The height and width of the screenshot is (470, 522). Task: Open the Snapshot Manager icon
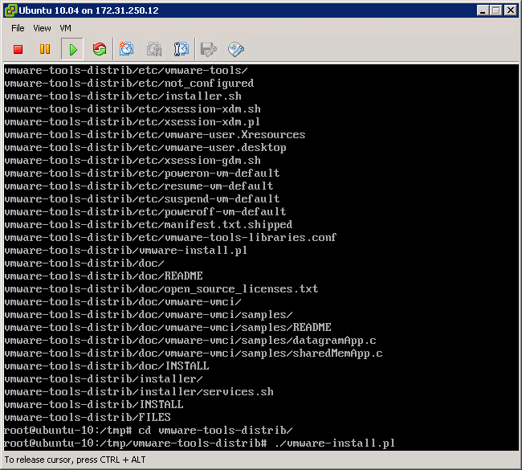tap(181, 49)
